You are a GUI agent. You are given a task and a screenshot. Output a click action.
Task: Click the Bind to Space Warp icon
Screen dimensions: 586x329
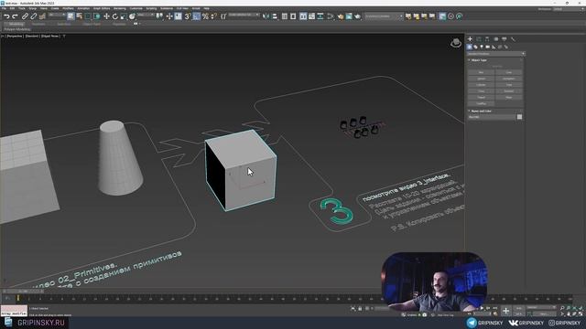[x=42, y=16]
